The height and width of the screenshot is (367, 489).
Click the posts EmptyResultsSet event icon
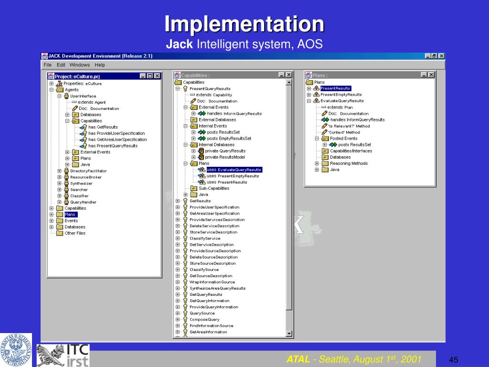pos(202,139)
